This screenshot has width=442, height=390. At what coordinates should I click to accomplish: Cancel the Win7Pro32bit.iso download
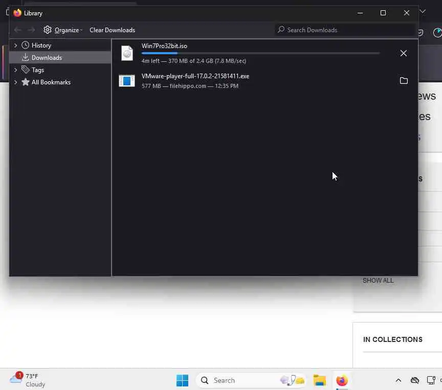(404, 53)
